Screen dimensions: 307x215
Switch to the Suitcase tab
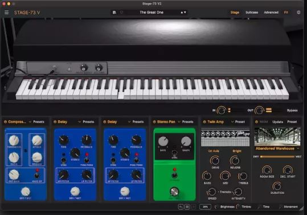[252, 13]
